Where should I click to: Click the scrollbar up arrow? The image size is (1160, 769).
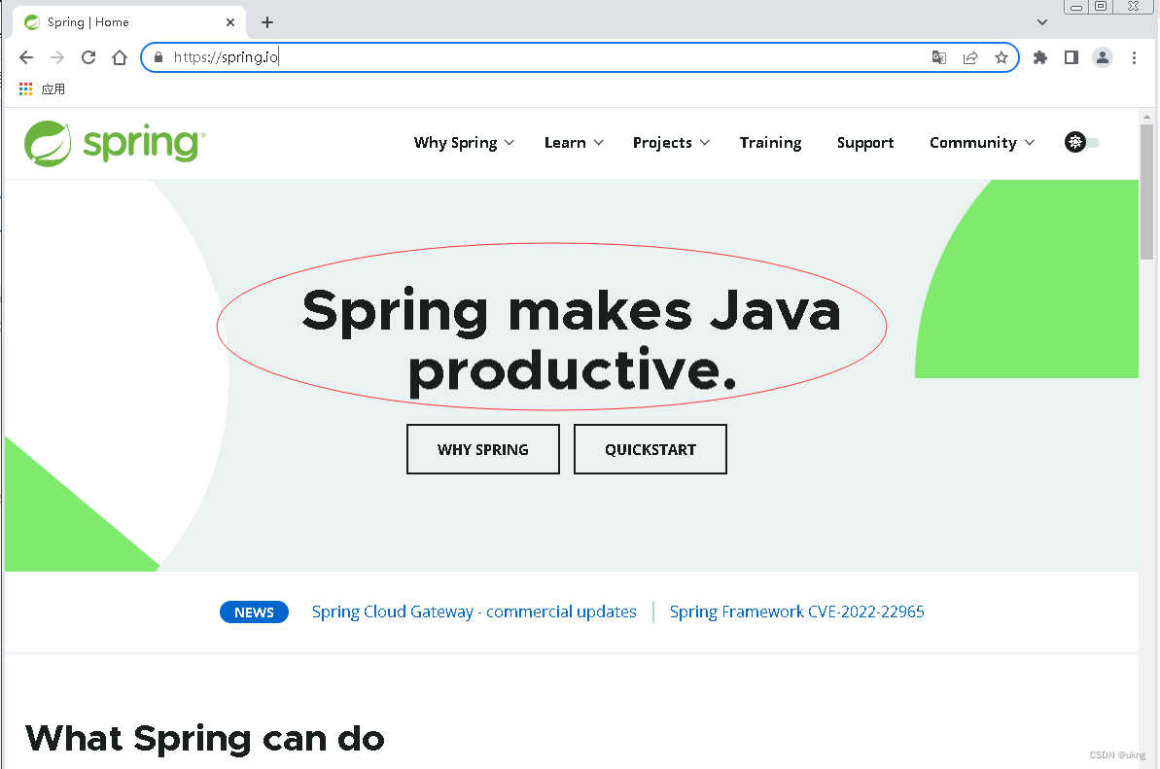click(1146, 116)
